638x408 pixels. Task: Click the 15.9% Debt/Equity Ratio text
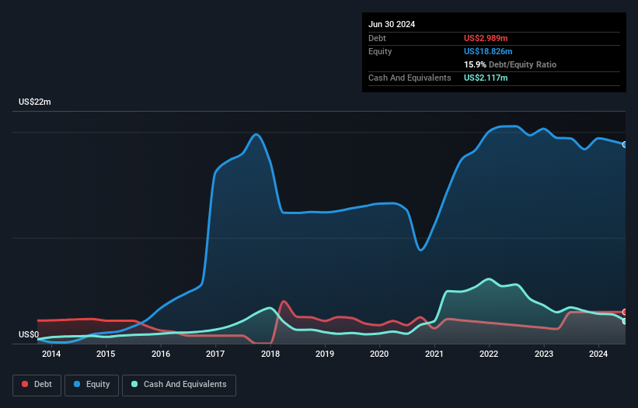[511, 64]
